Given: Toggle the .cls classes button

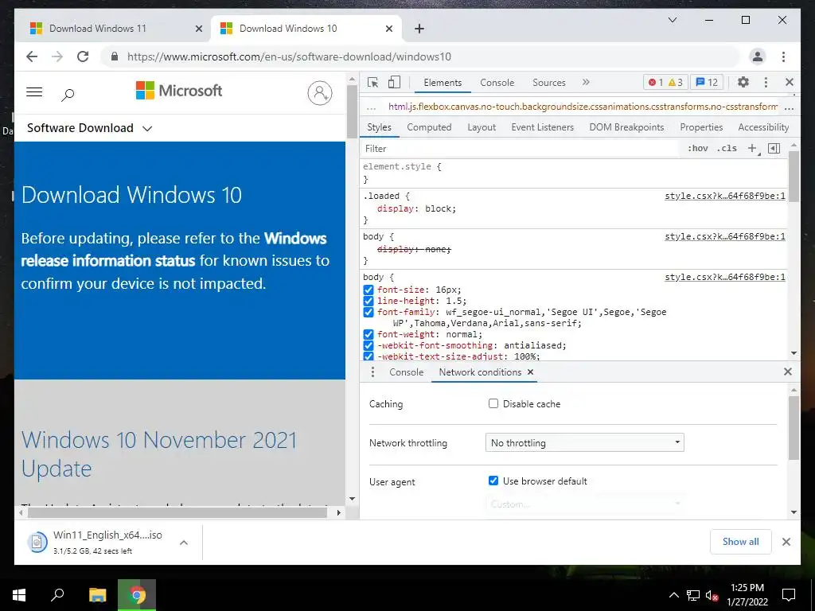Looking at the screenshot, I should point(726,149).
